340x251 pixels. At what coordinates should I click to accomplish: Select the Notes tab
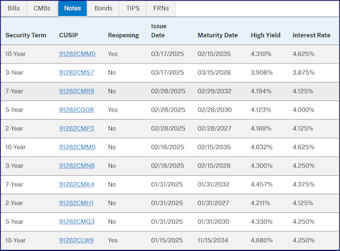pyautogui.click(x=72, y=9)
